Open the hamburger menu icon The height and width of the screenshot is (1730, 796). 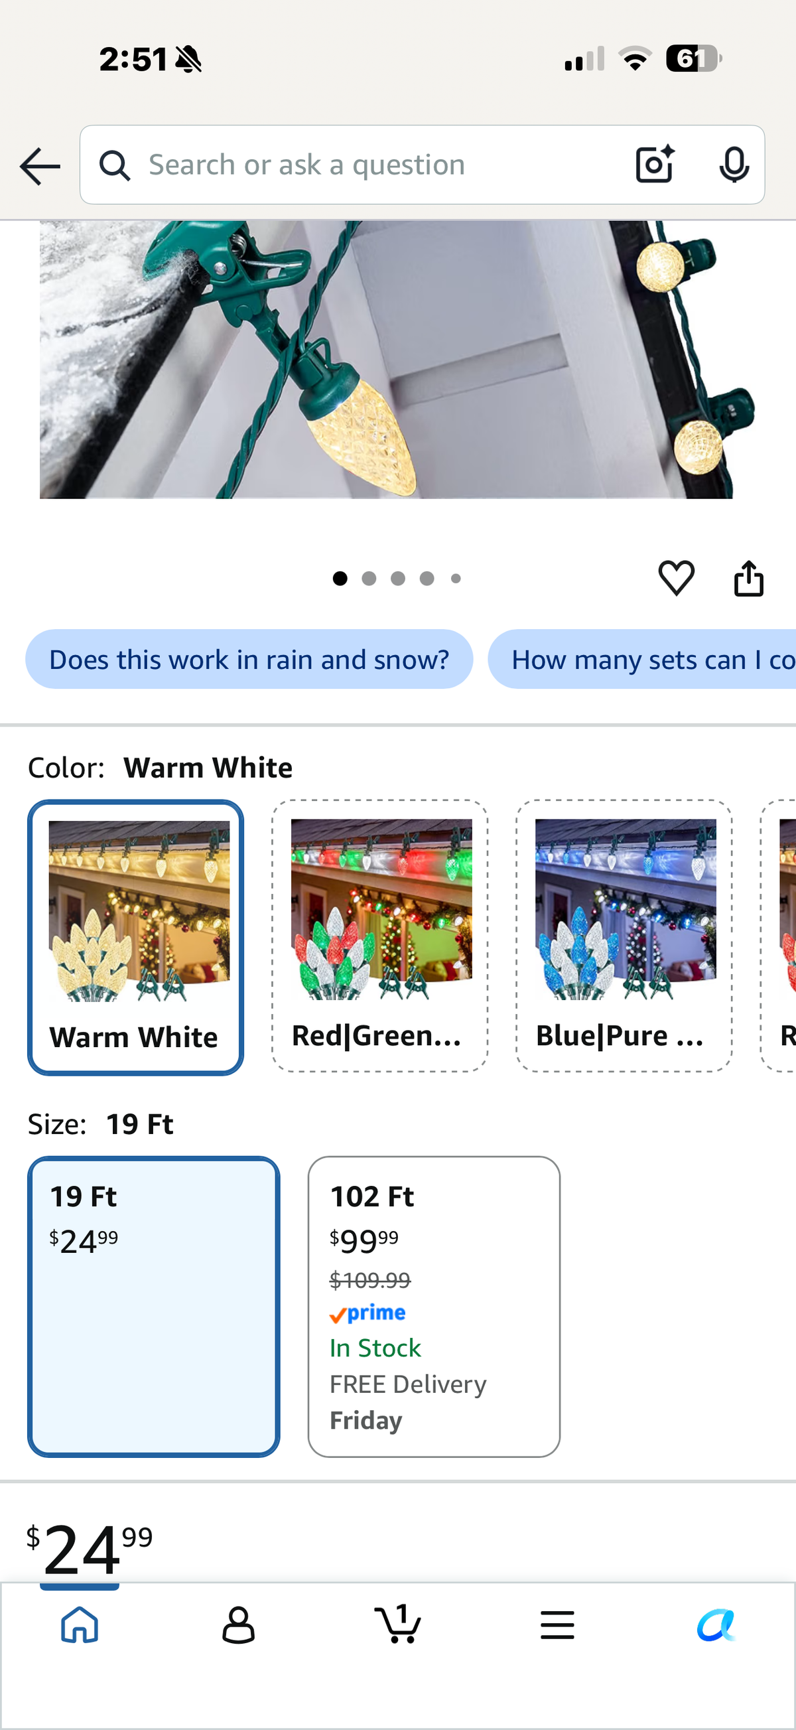point(557,1625)
